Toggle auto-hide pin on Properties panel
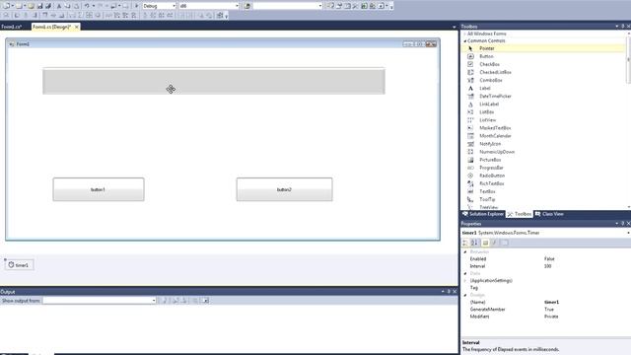Image resolution: width=631 pixels, height=355 pixels. click(622, 224)
